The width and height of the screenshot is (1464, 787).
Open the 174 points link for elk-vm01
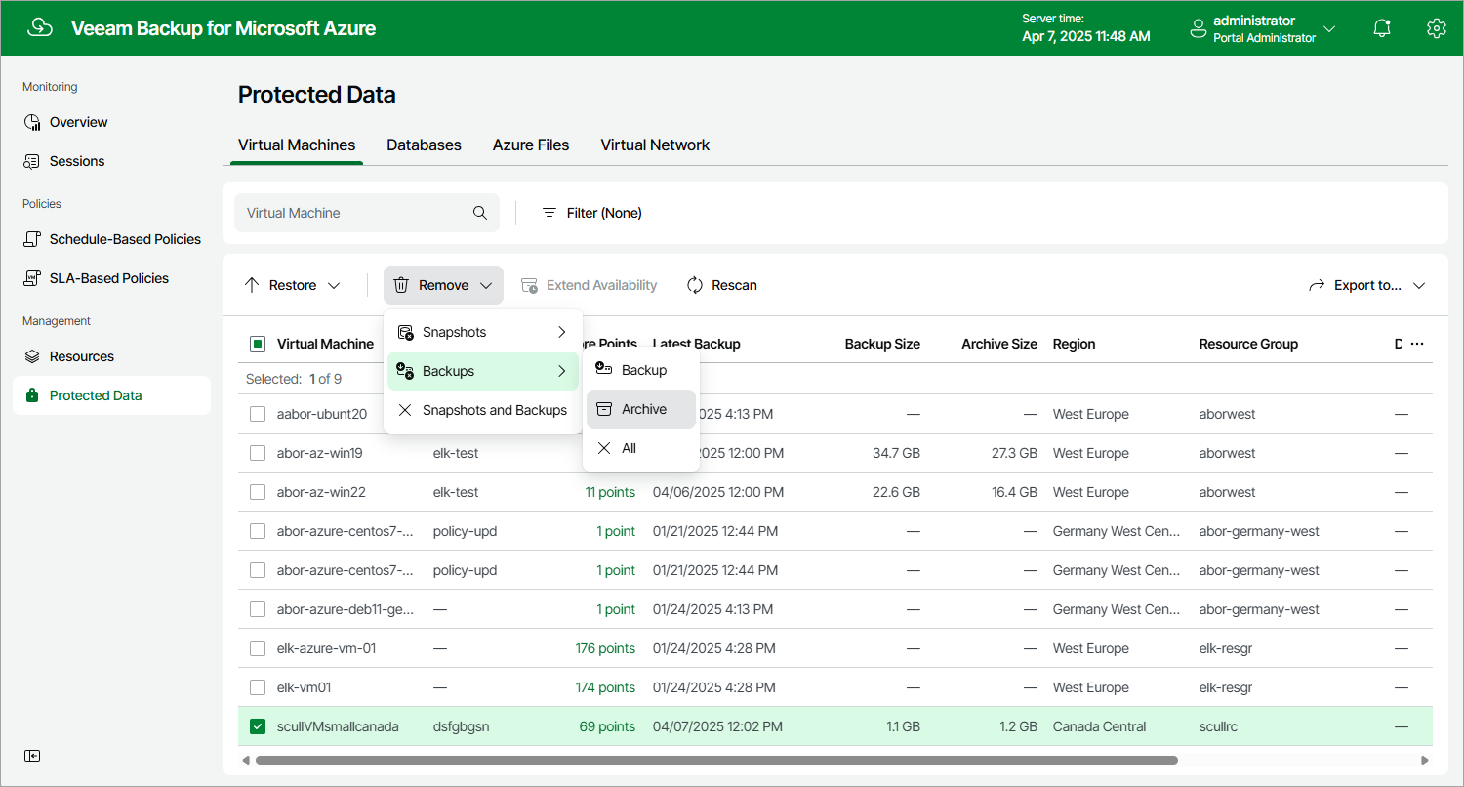point(605,687)
